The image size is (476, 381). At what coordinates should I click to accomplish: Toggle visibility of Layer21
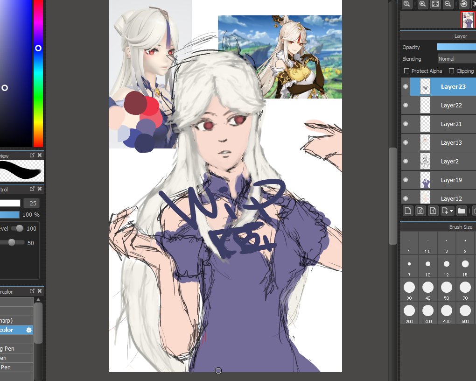[406, 124]
